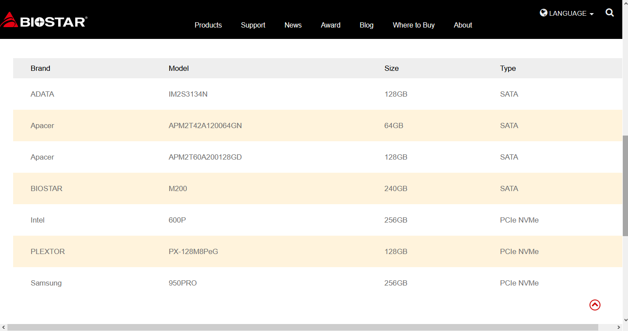The width and height of the screenshot is (628, 331).
Task: Select model PX-128M8PeG
Action: (x=193, y=251)
